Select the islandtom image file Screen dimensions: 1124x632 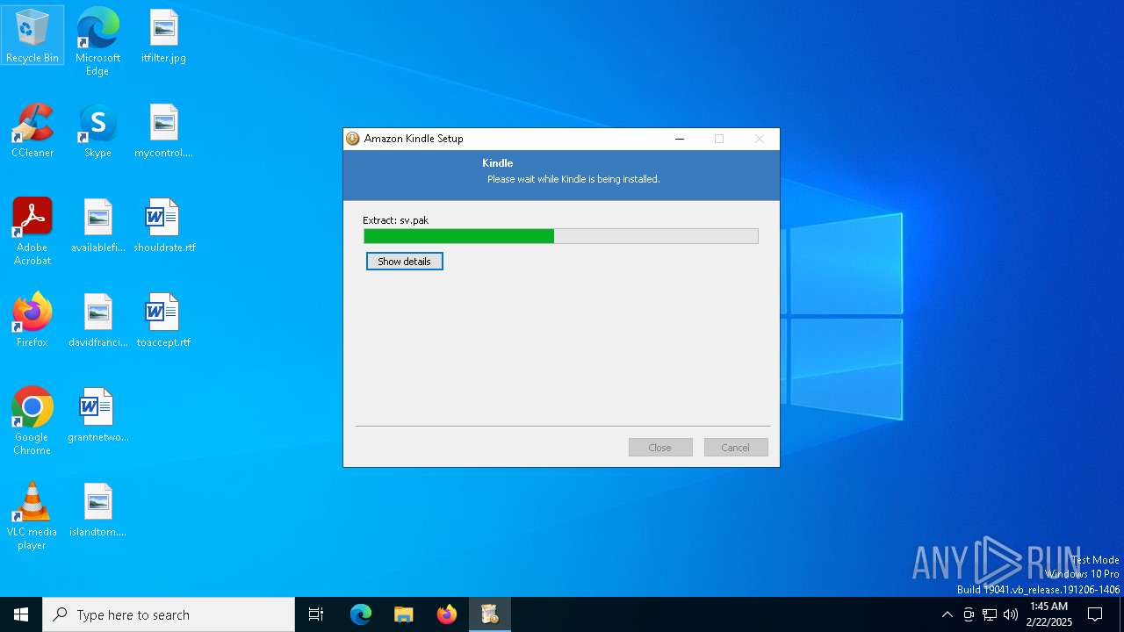click(97, 510)
